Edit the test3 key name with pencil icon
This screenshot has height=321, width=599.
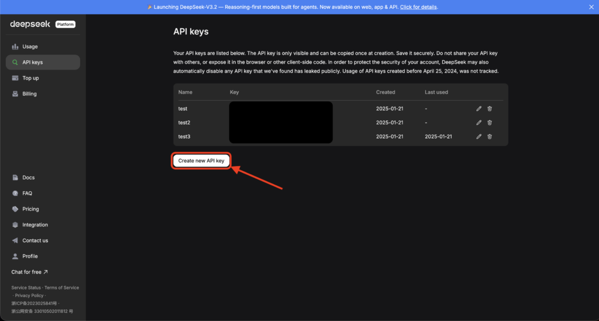pos(479,136)
